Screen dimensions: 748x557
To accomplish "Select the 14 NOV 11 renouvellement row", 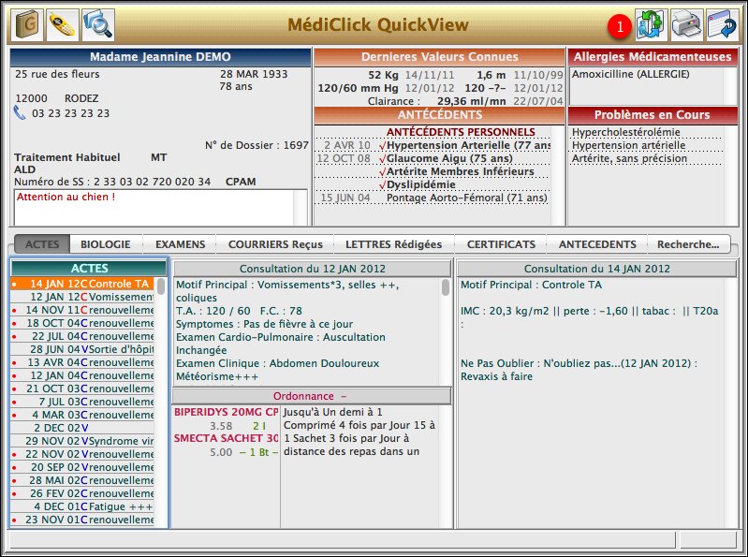I will point(82,310).
